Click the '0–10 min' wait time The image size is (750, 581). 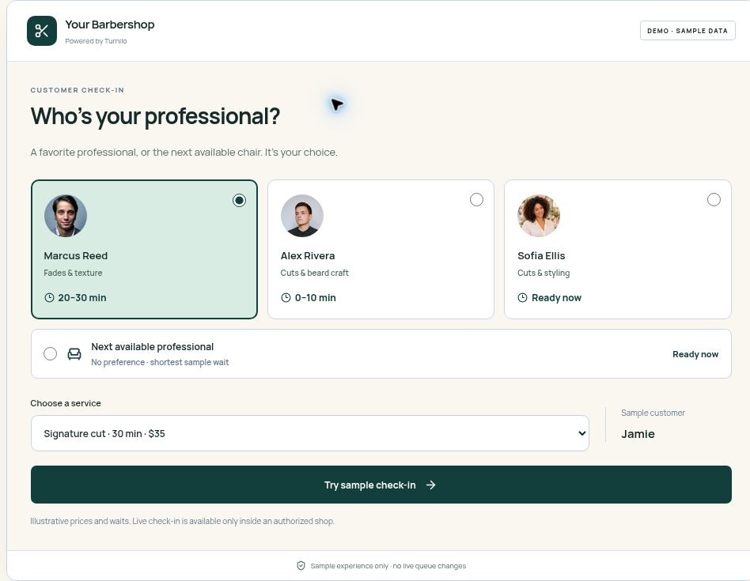315,298
